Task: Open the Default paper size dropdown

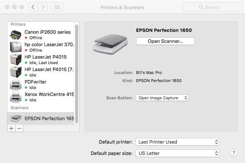Action: point(178,153)
